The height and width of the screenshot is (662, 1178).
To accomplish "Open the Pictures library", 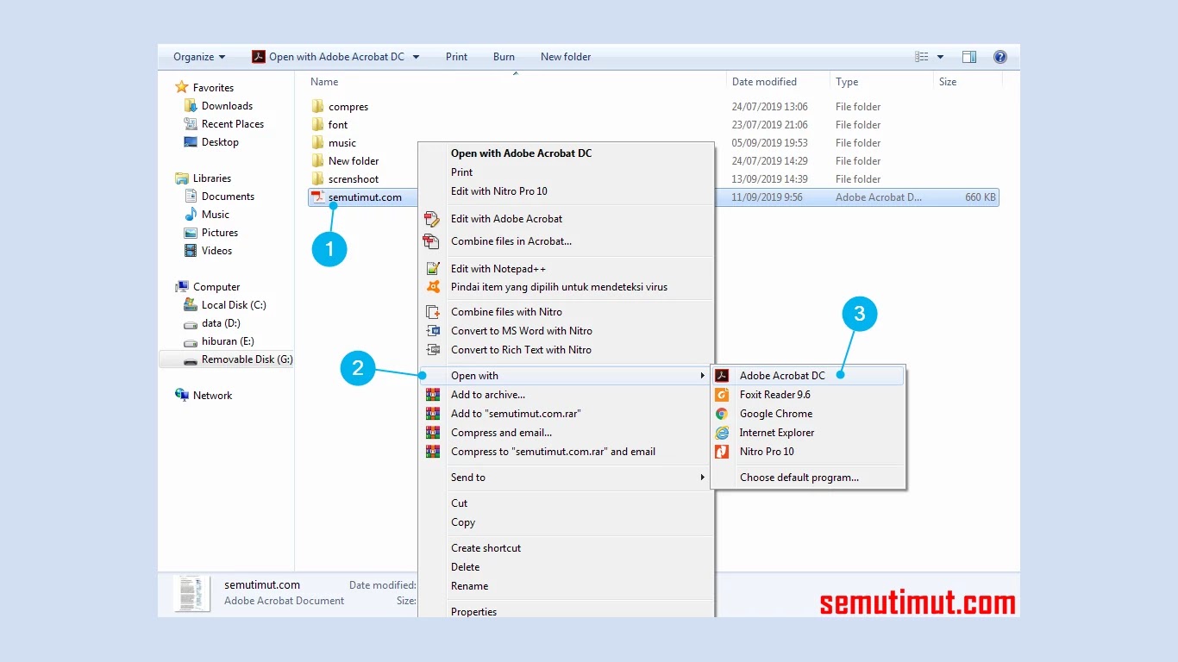I will (220, 233).
